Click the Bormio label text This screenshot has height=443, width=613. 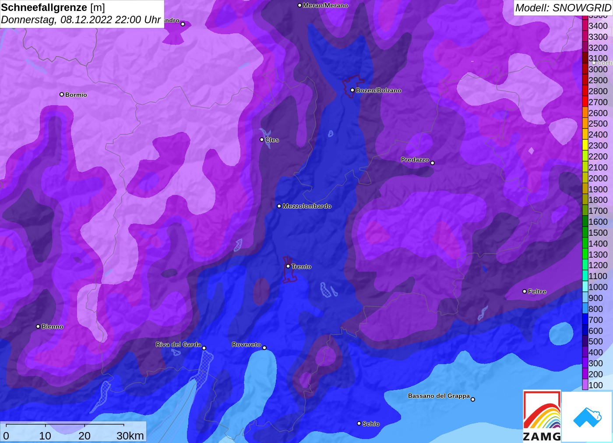76,95
